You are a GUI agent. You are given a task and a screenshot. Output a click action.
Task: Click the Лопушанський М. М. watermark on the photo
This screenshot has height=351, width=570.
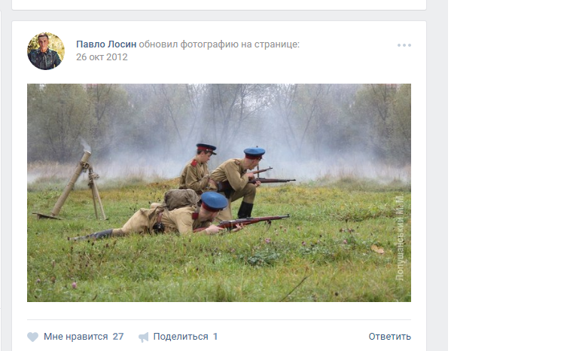click(400, 238)
